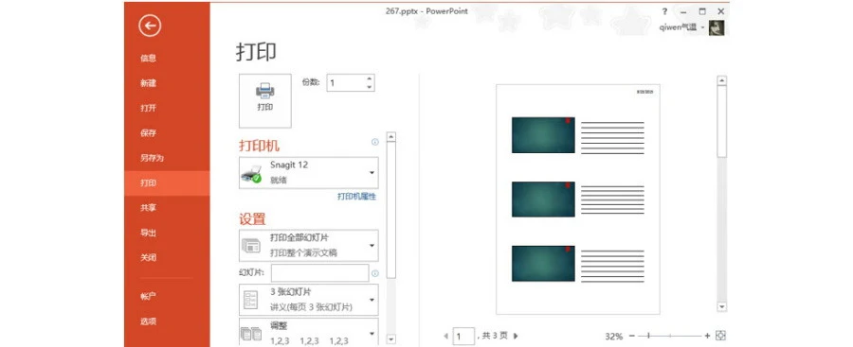Open 帐户 (Account) in the sidebar

148,297
